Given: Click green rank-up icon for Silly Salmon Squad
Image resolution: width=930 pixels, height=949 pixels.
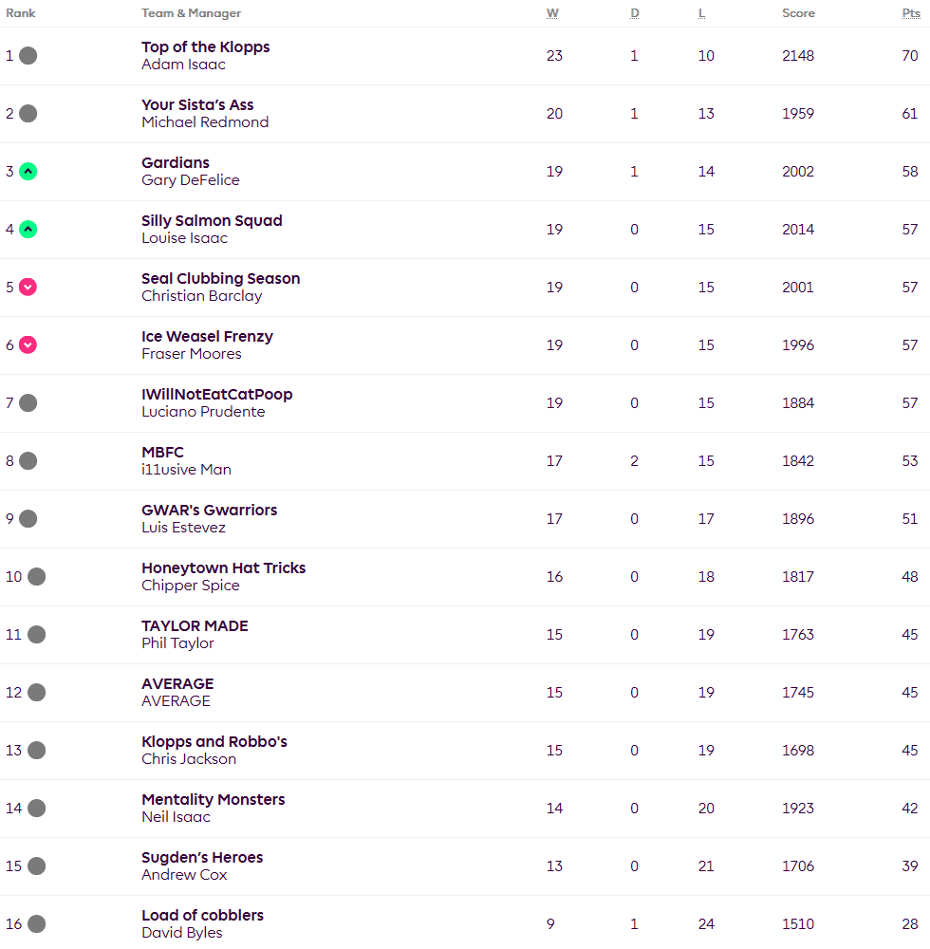Looking at the screenshot, I should click(x=28, y=230).
